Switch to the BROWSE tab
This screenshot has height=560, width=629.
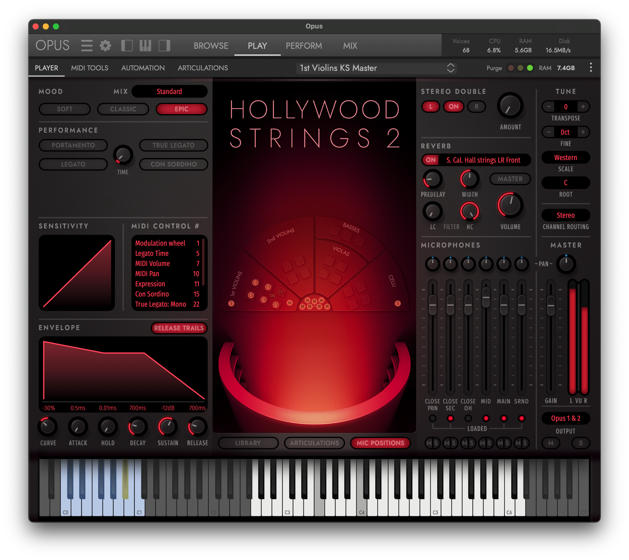(x=211, y=46)
